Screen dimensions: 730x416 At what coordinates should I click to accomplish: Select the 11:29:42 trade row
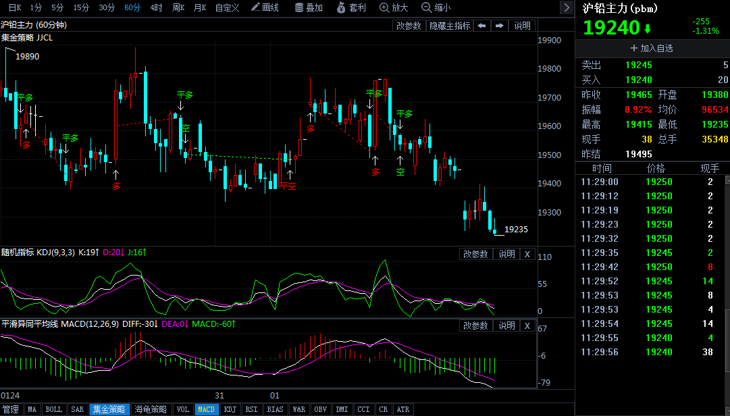click(x=650, y=267)
